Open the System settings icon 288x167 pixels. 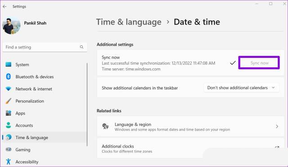pyautogui.click(x=9, y=64)
